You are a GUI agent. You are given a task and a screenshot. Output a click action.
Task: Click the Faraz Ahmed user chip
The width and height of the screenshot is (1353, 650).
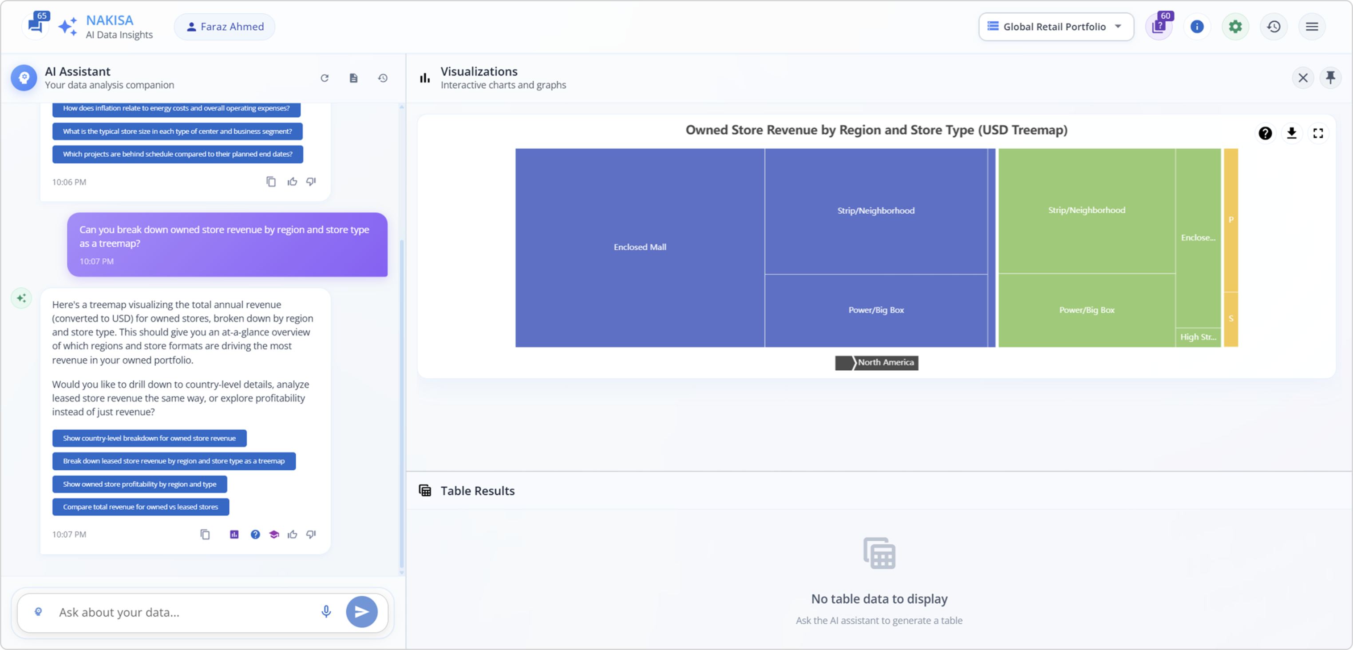click(x=225, y=26)
